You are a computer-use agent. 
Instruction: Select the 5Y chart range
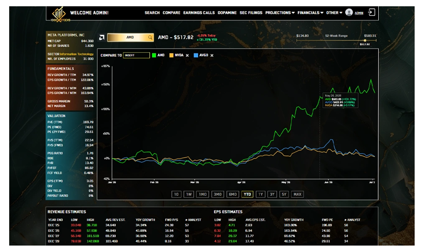coord(284,195)
